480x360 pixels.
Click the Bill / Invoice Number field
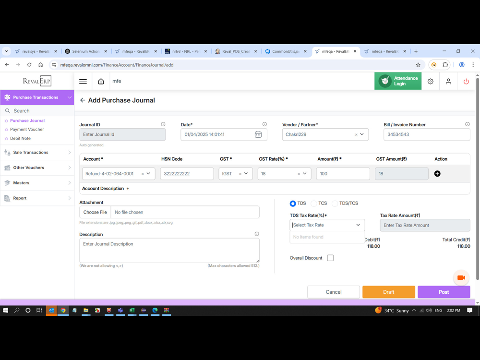coord(426,135)
